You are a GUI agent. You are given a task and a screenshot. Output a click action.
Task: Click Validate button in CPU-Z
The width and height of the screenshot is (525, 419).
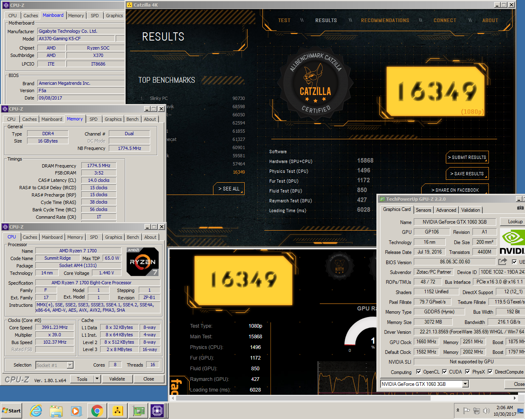(x=117, y=379)
